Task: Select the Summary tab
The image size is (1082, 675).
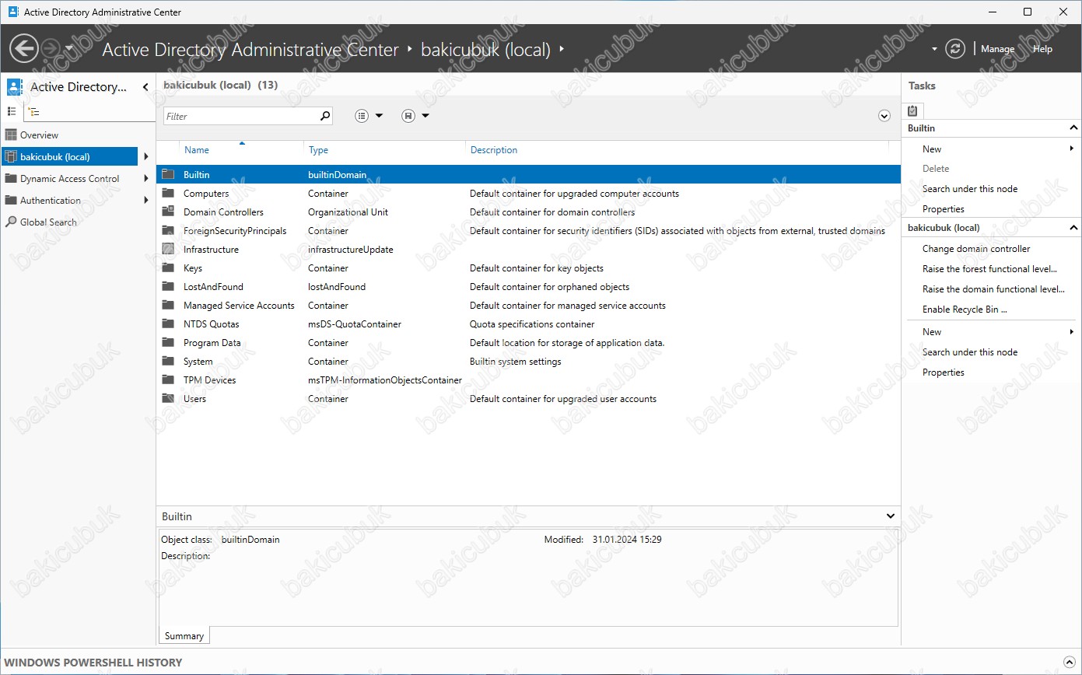Action: [184, 636]
